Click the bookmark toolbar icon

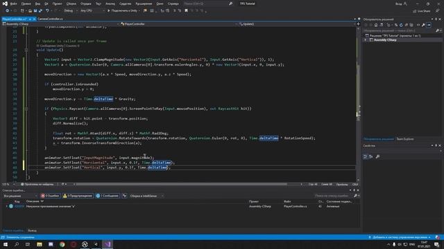pyautogui.click(x=186, y=11)
